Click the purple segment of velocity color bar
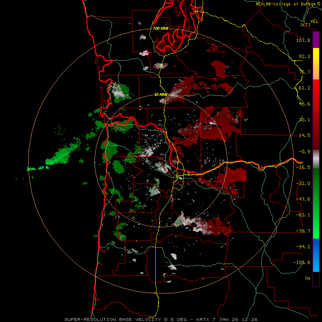 click(x=316, y=40)
